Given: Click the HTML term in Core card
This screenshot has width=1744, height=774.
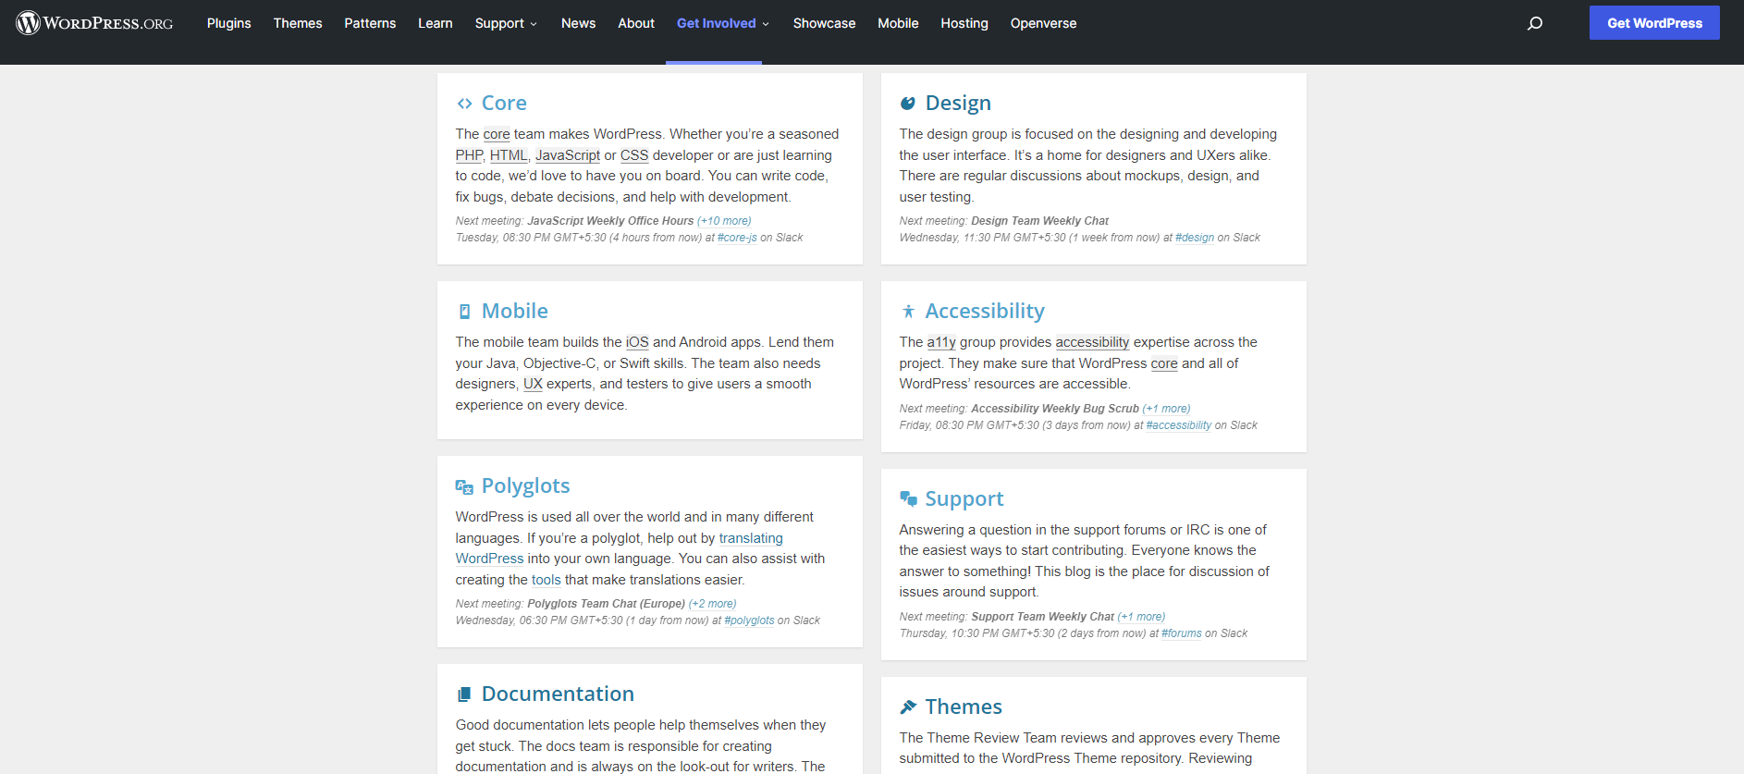Looking at the screenshot, I should pos(509,155).
